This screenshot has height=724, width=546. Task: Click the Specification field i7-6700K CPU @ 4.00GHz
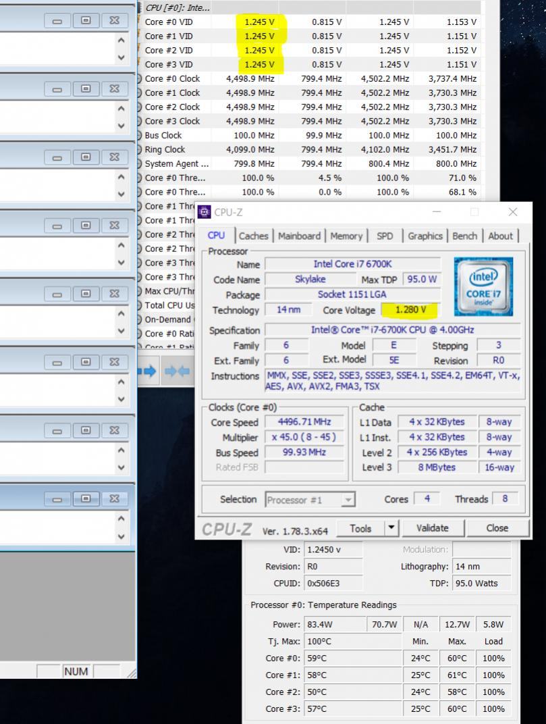[x=393, y=330]
